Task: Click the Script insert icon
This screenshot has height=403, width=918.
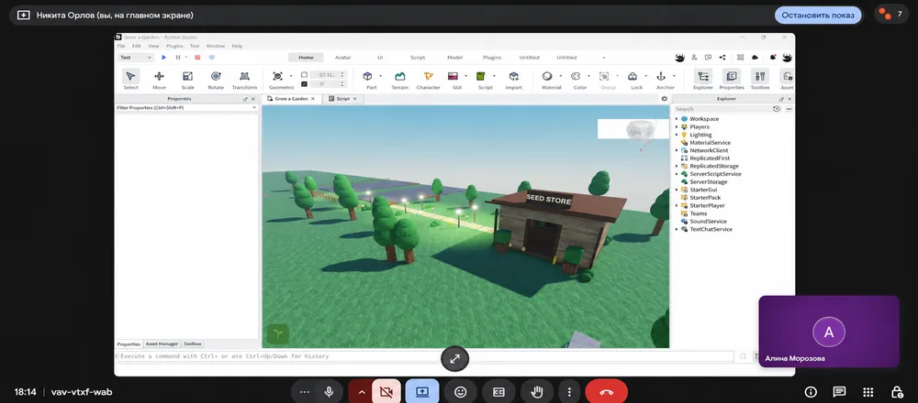Action: (481, 77)
